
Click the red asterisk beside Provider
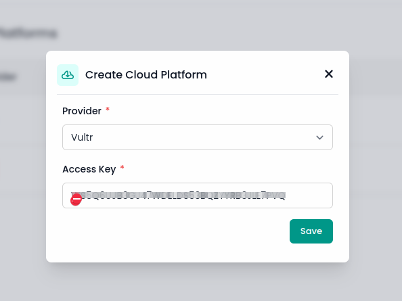[x=108, y=110]
